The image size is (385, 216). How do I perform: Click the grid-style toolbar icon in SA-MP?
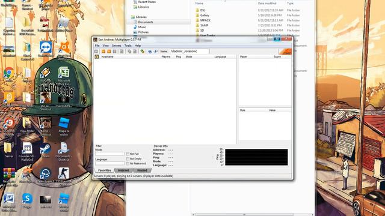[x=114, y=52]
